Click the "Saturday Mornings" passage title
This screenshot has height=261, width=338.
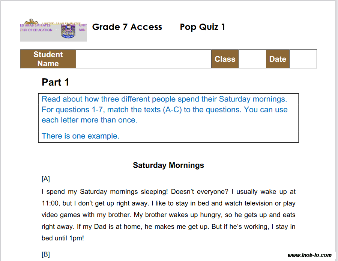click(x=168, y=165)
